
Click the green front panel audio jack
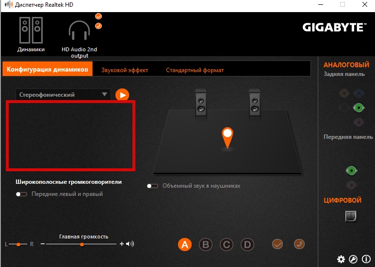pos(351,170)
